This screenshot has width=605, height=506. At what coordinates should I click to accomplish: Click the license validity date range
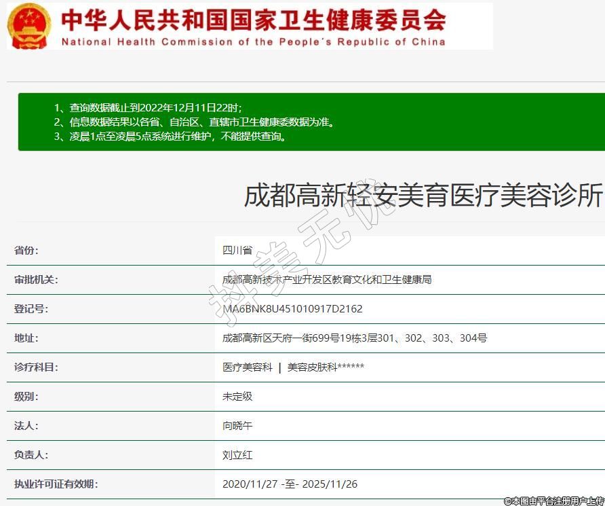tap(290, 484)
